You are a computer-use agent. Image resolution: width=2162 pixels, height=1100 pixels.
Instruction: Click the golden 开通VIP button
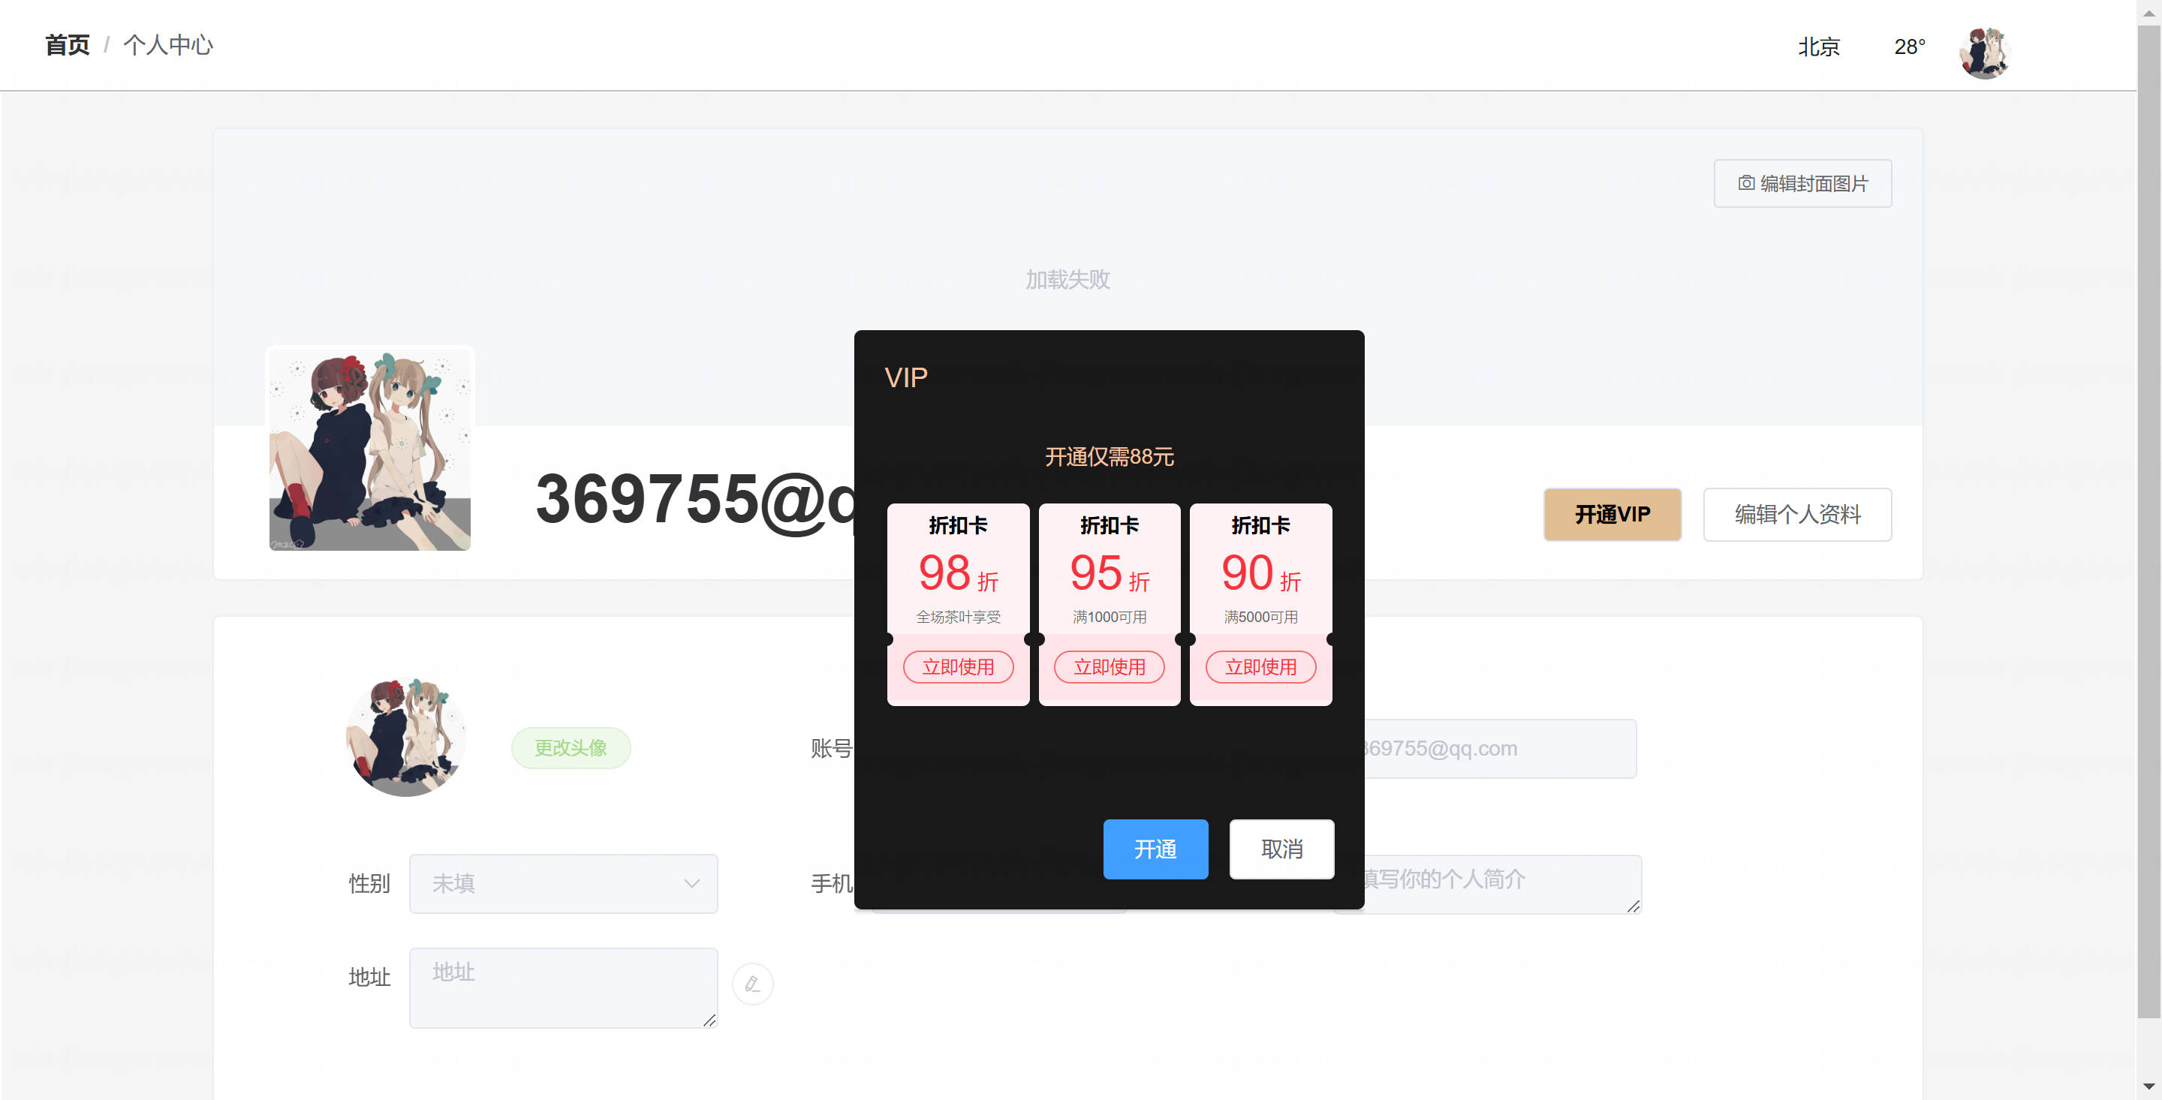1612,513
